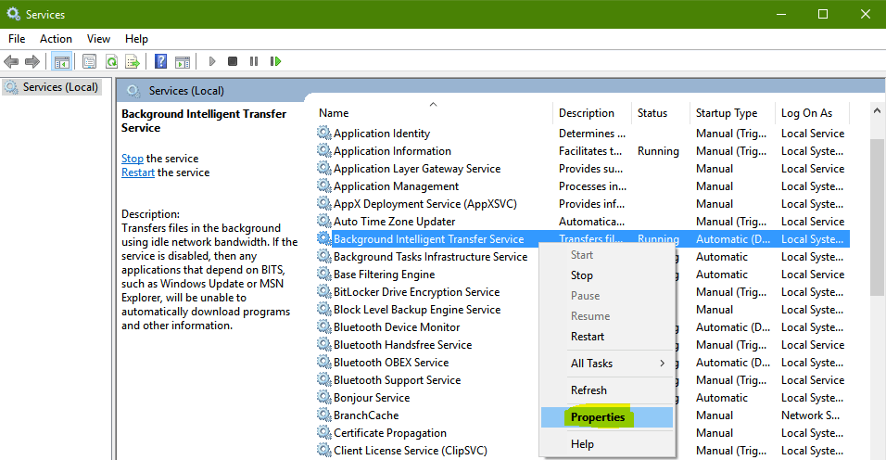Toggle Show/Hide Console Tree toolbar button

(61, 61)
